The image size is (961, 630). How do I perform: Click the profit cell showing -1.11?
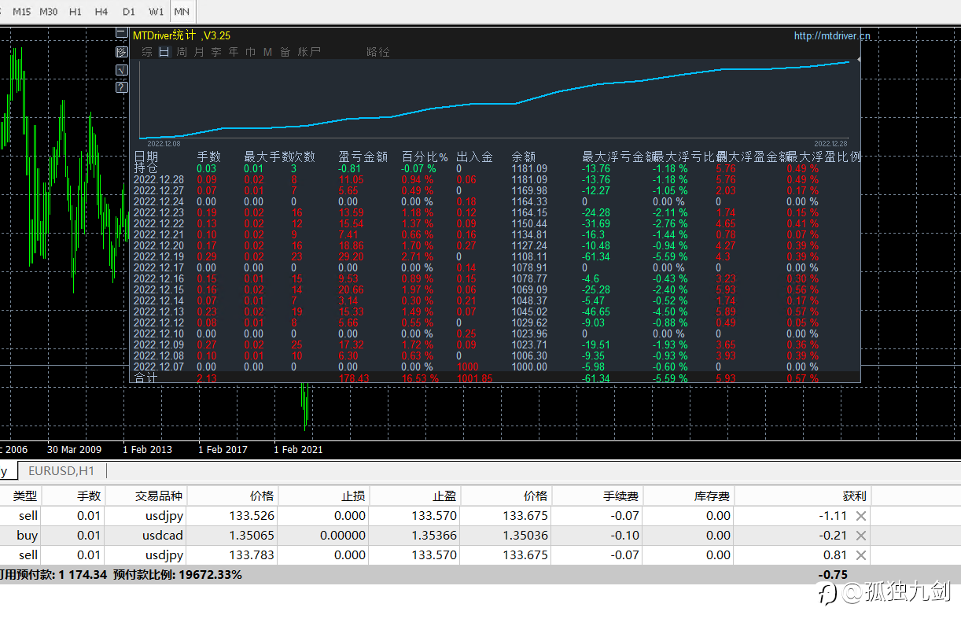pyautogui.click(x=834, y=516)
